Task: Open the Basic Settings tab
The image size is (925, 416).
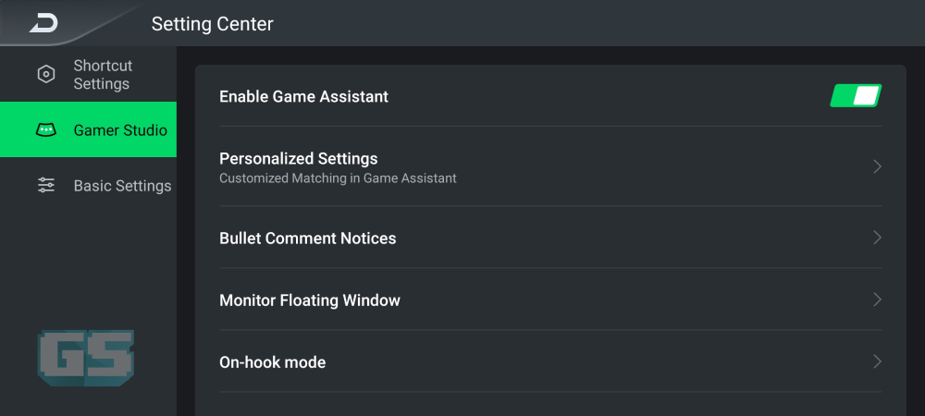Action: (89, 185)
